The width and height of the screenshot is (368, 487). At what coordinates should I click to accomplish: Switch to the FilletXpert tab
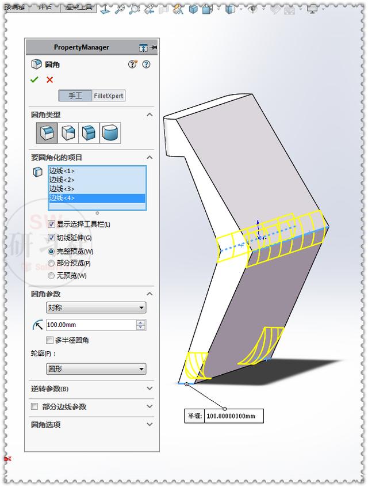[x=109, y=96]
